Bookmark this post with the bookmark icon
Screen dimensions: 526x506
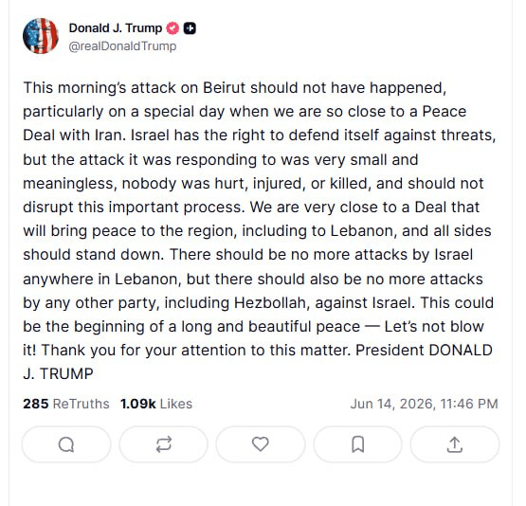[357, 444]
